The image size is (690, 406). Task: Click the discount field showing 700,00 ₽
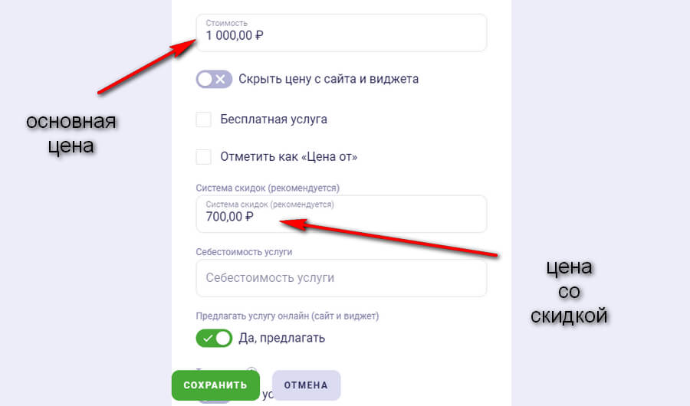coord(341,214)
